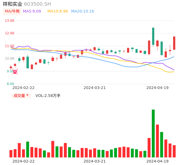The height and width of the screenshot is (165, 187).
Task: Click the tallest green volume bar
Action: [x=153, y=133]
